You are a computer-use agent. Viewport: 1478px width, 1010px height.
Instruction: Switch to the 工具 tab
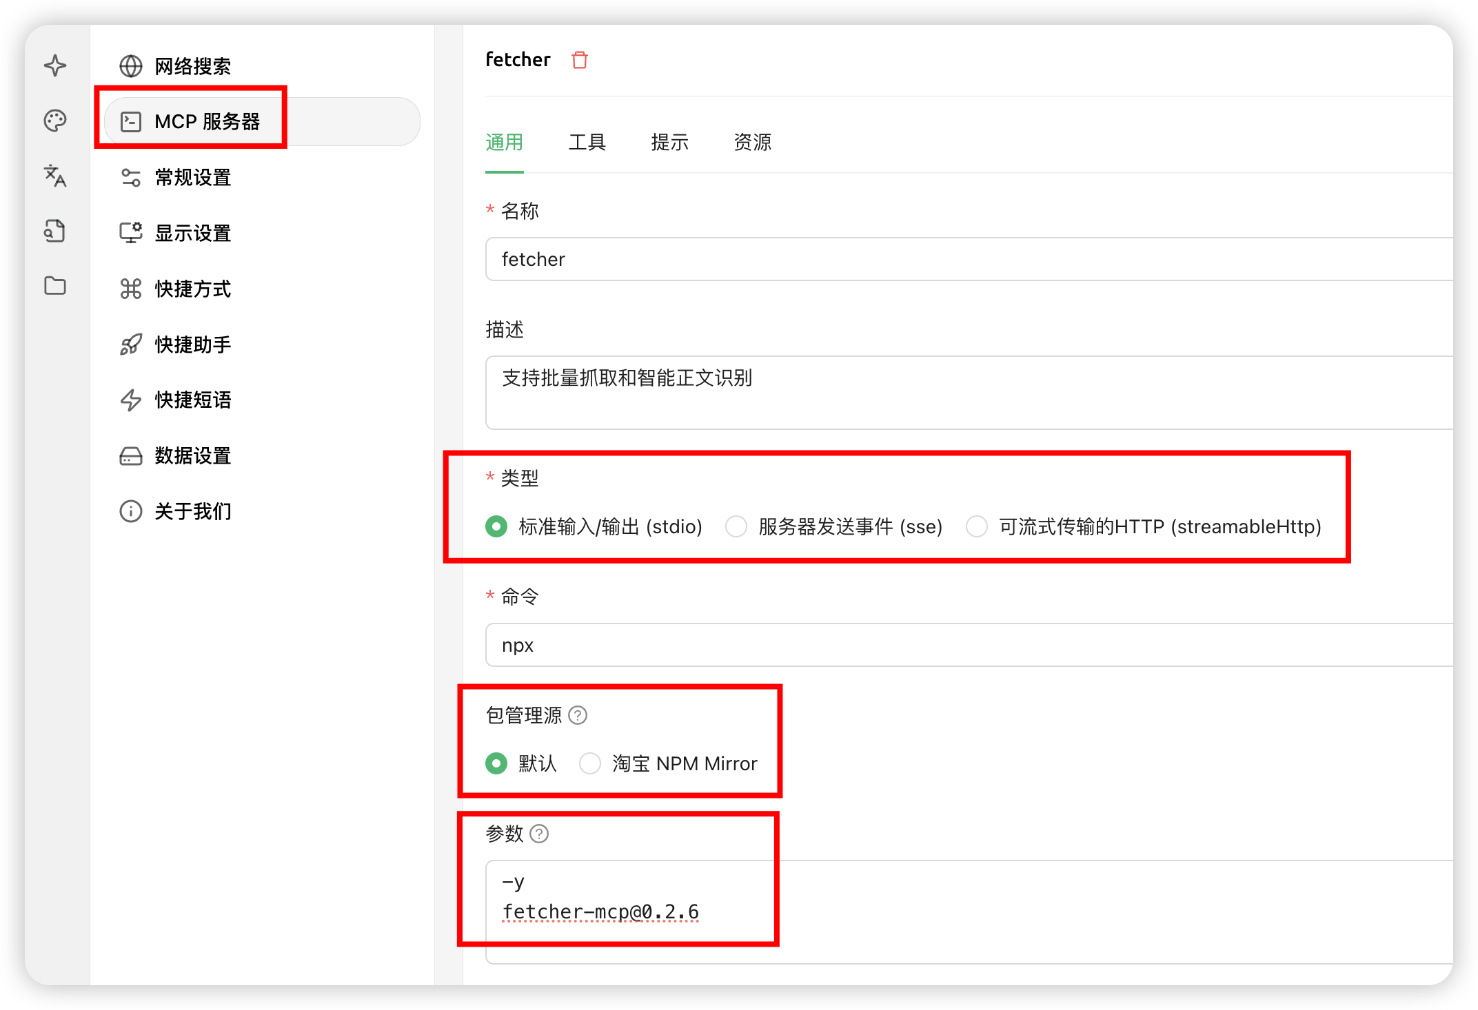[587, 143]
